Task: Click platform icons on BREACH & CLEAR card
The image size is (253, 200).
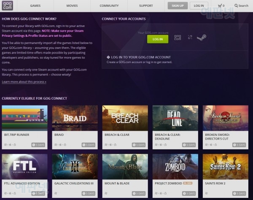Action: point(110,145)
